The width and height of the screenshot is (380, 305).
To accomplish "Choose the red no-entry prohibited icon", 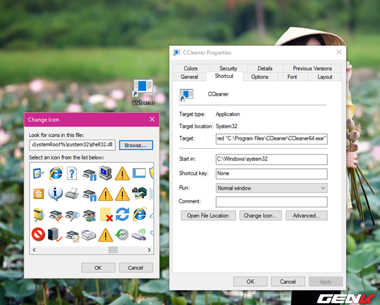I will coord(38,234).
